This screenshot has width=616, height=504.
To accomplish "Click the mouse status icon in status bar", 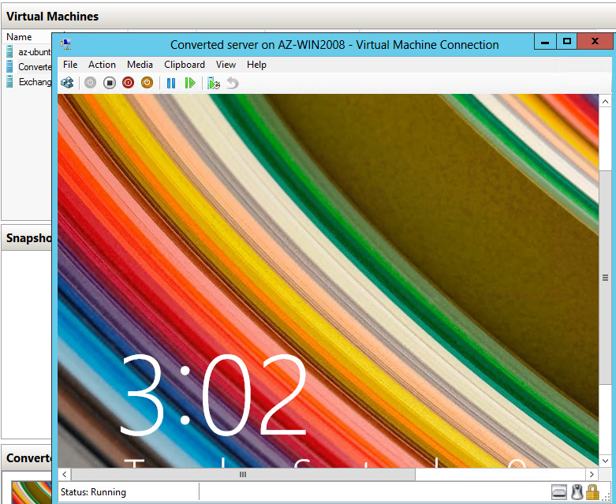I will pos(577,491).
